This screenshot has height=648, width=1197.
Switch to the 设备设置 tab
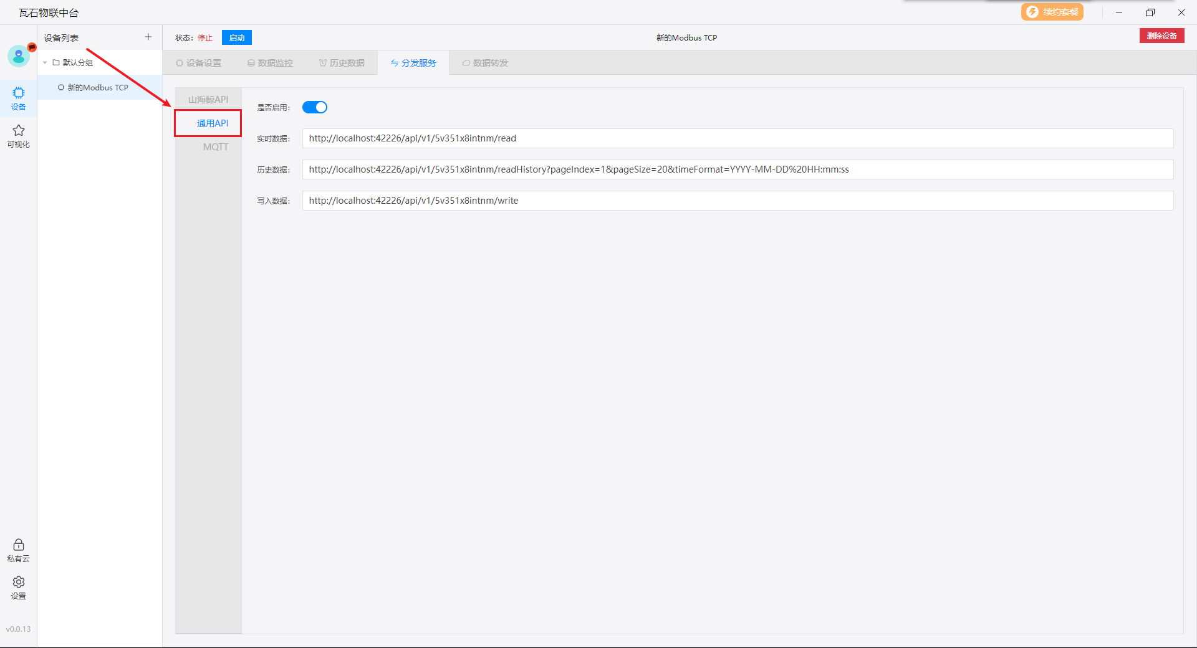199,63
